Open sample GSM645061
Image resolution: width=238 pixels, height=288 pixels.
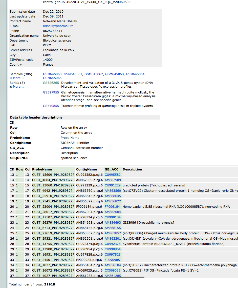click(73, 74)
